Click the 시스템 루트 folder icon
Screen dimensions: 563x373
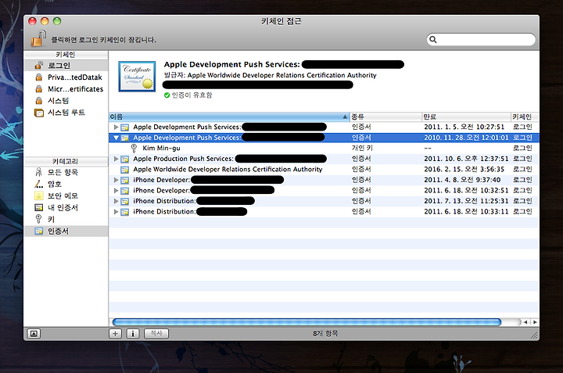pos(39,113)
